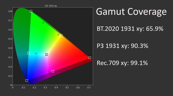
Task: Select the measured red circle marker
Action: point(85,55)
